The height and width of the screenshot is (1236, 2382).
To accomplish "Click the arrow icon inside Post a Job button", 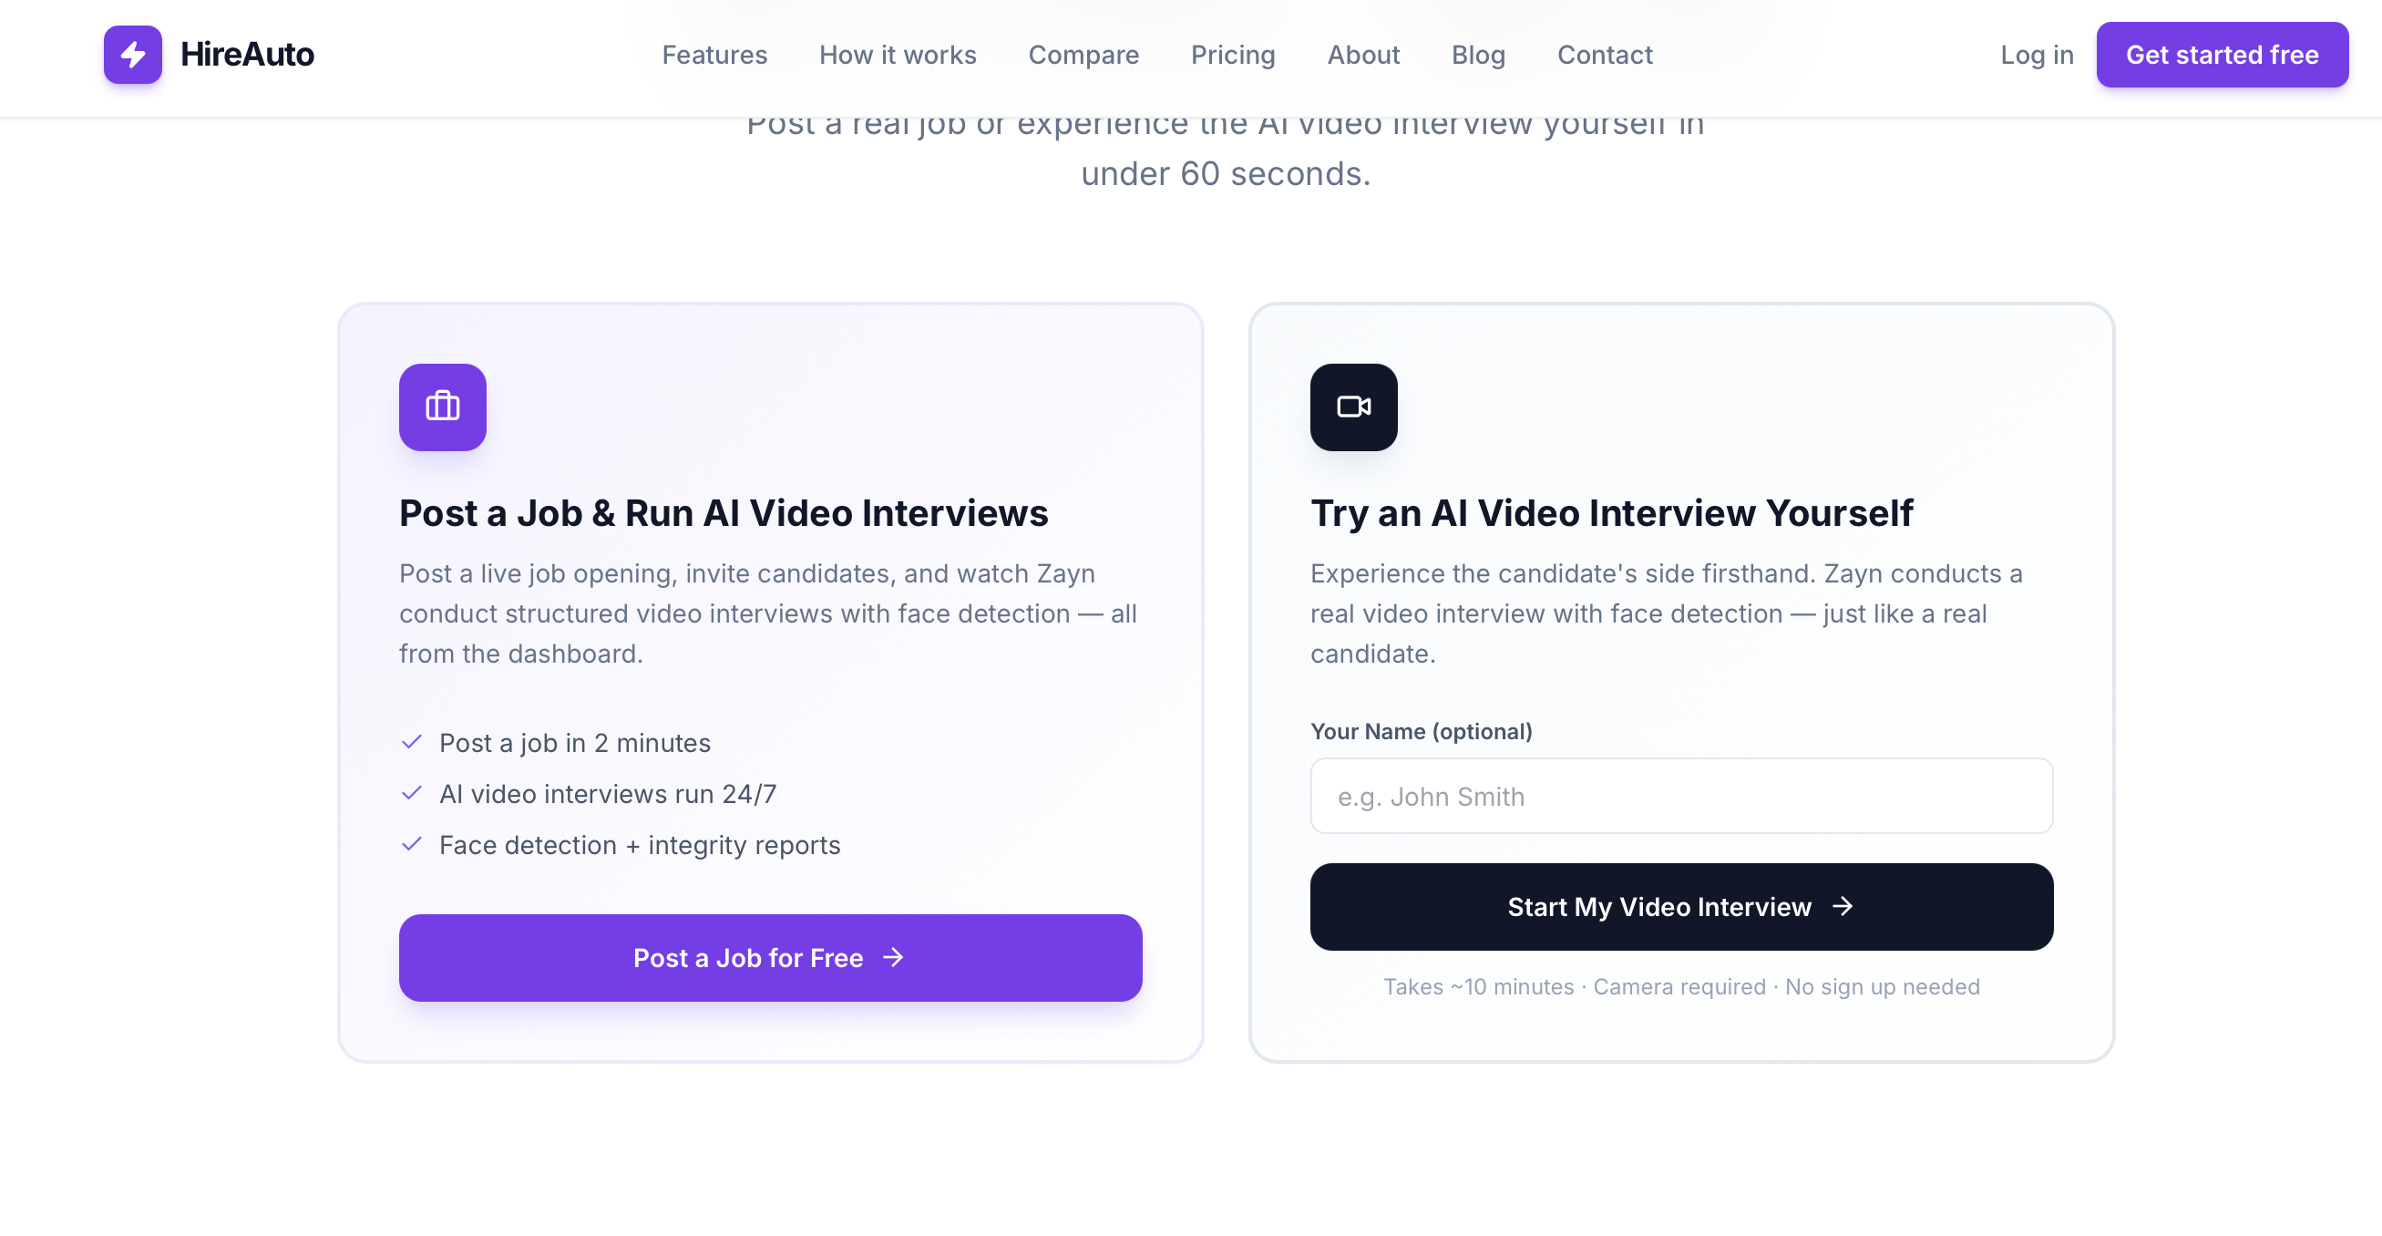I will point(894,959).
